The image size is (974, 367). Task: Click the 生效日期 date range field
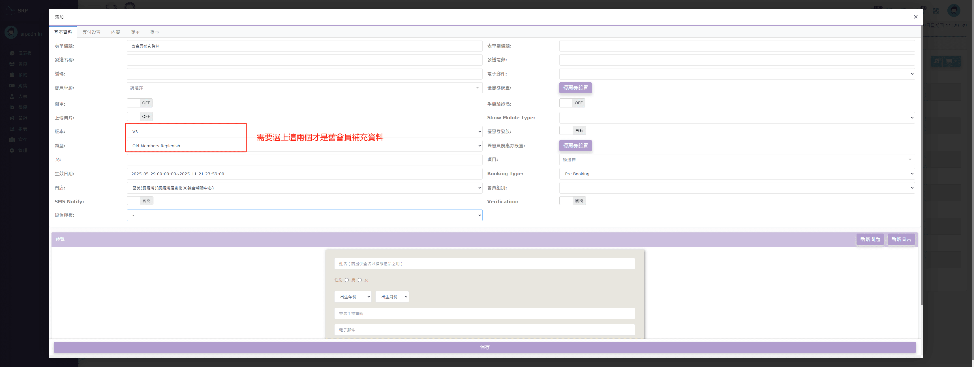tap(304, 174)
